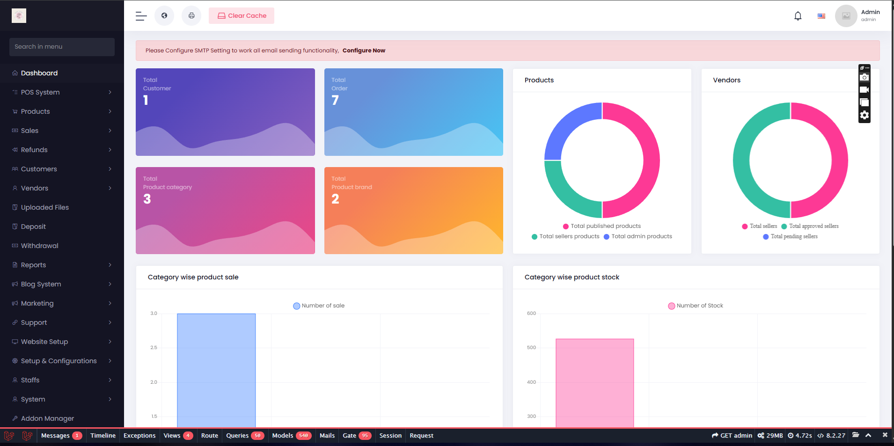
Task: Toggle the sidebar hamburger menu
Action: pos(141,16)
